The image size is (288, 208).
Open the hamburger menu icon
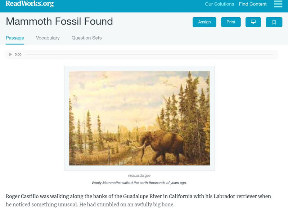[x=278, y=4]
